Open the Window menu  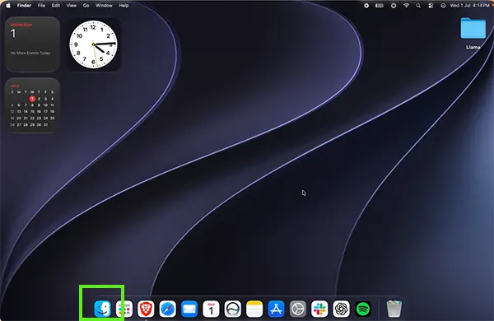click(104, 6)
